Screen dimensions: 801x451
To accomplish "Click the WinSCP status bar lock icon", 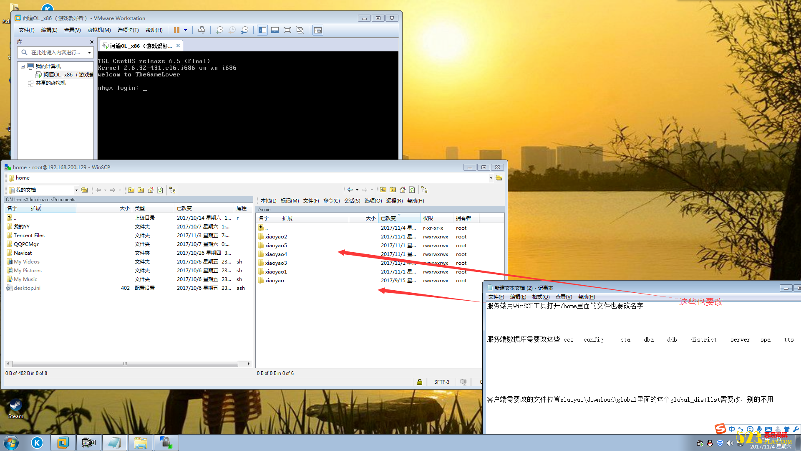I will [x=420, y=382].
